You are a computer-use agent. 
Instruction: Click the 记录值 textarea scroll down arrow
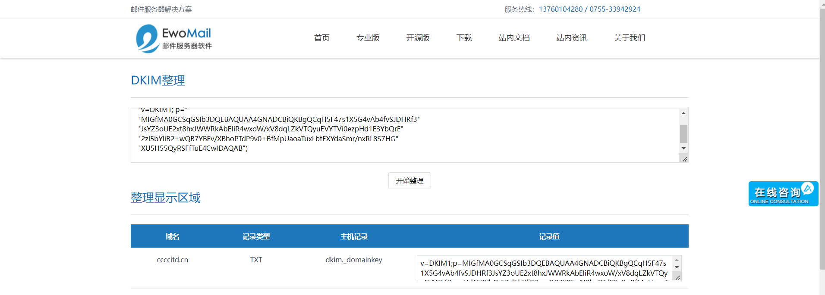677,267
